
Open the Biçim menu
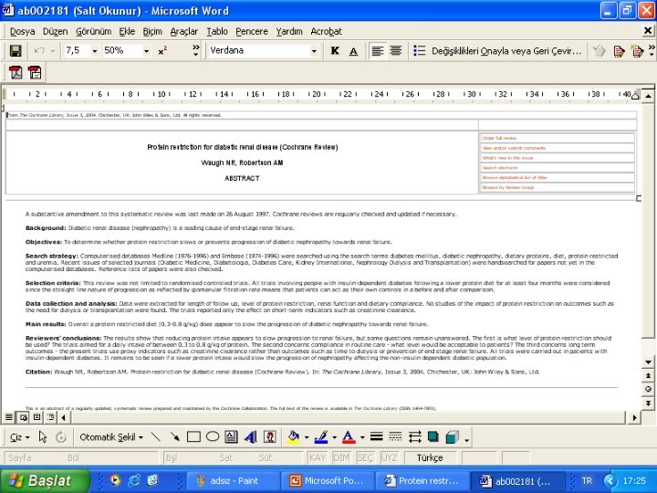click(x=152, y=31)
